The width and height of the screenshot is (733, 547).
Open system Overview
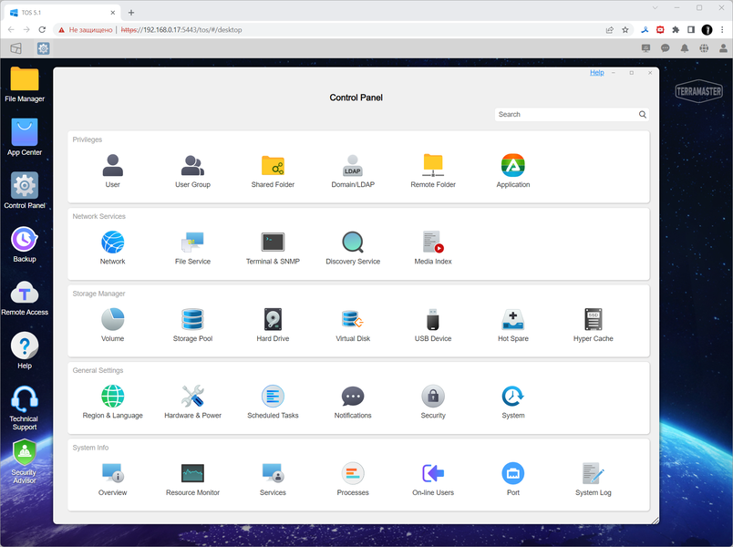(x=113, y=479)
